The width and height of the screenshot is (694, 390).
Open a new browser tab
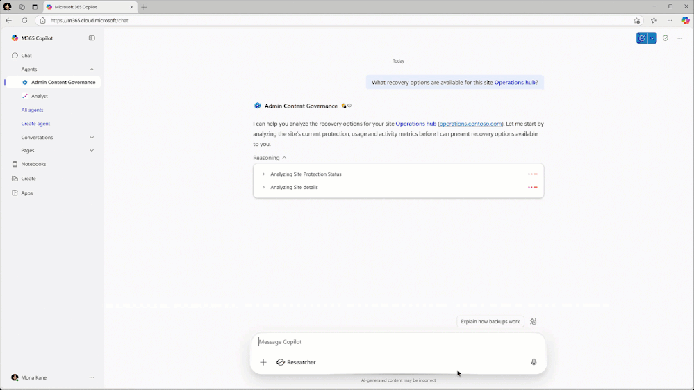pos(144,7)
